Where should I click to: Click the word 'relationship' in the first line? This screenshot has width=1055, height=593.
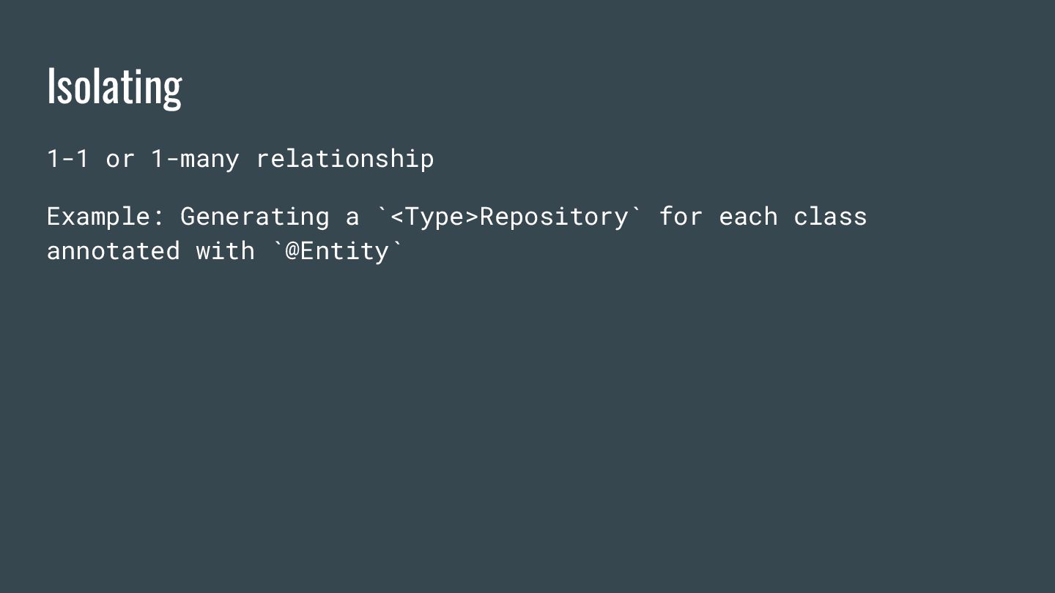(344, 158)
